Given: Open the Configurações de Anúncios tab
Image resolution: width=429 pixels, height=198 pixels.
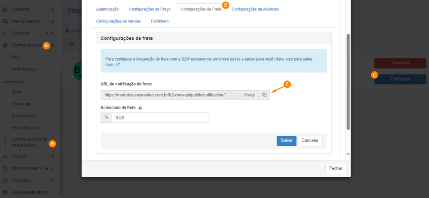Looking at the screenshot, I should 255,9.
